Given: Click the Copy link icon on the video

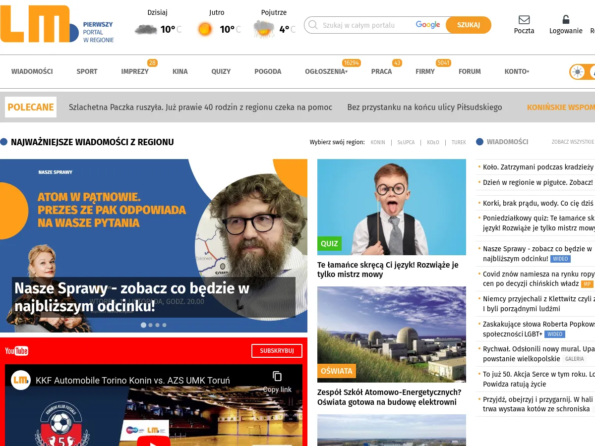Looking at the screenshot, I should pyautogui.click(x=278, y=376).
